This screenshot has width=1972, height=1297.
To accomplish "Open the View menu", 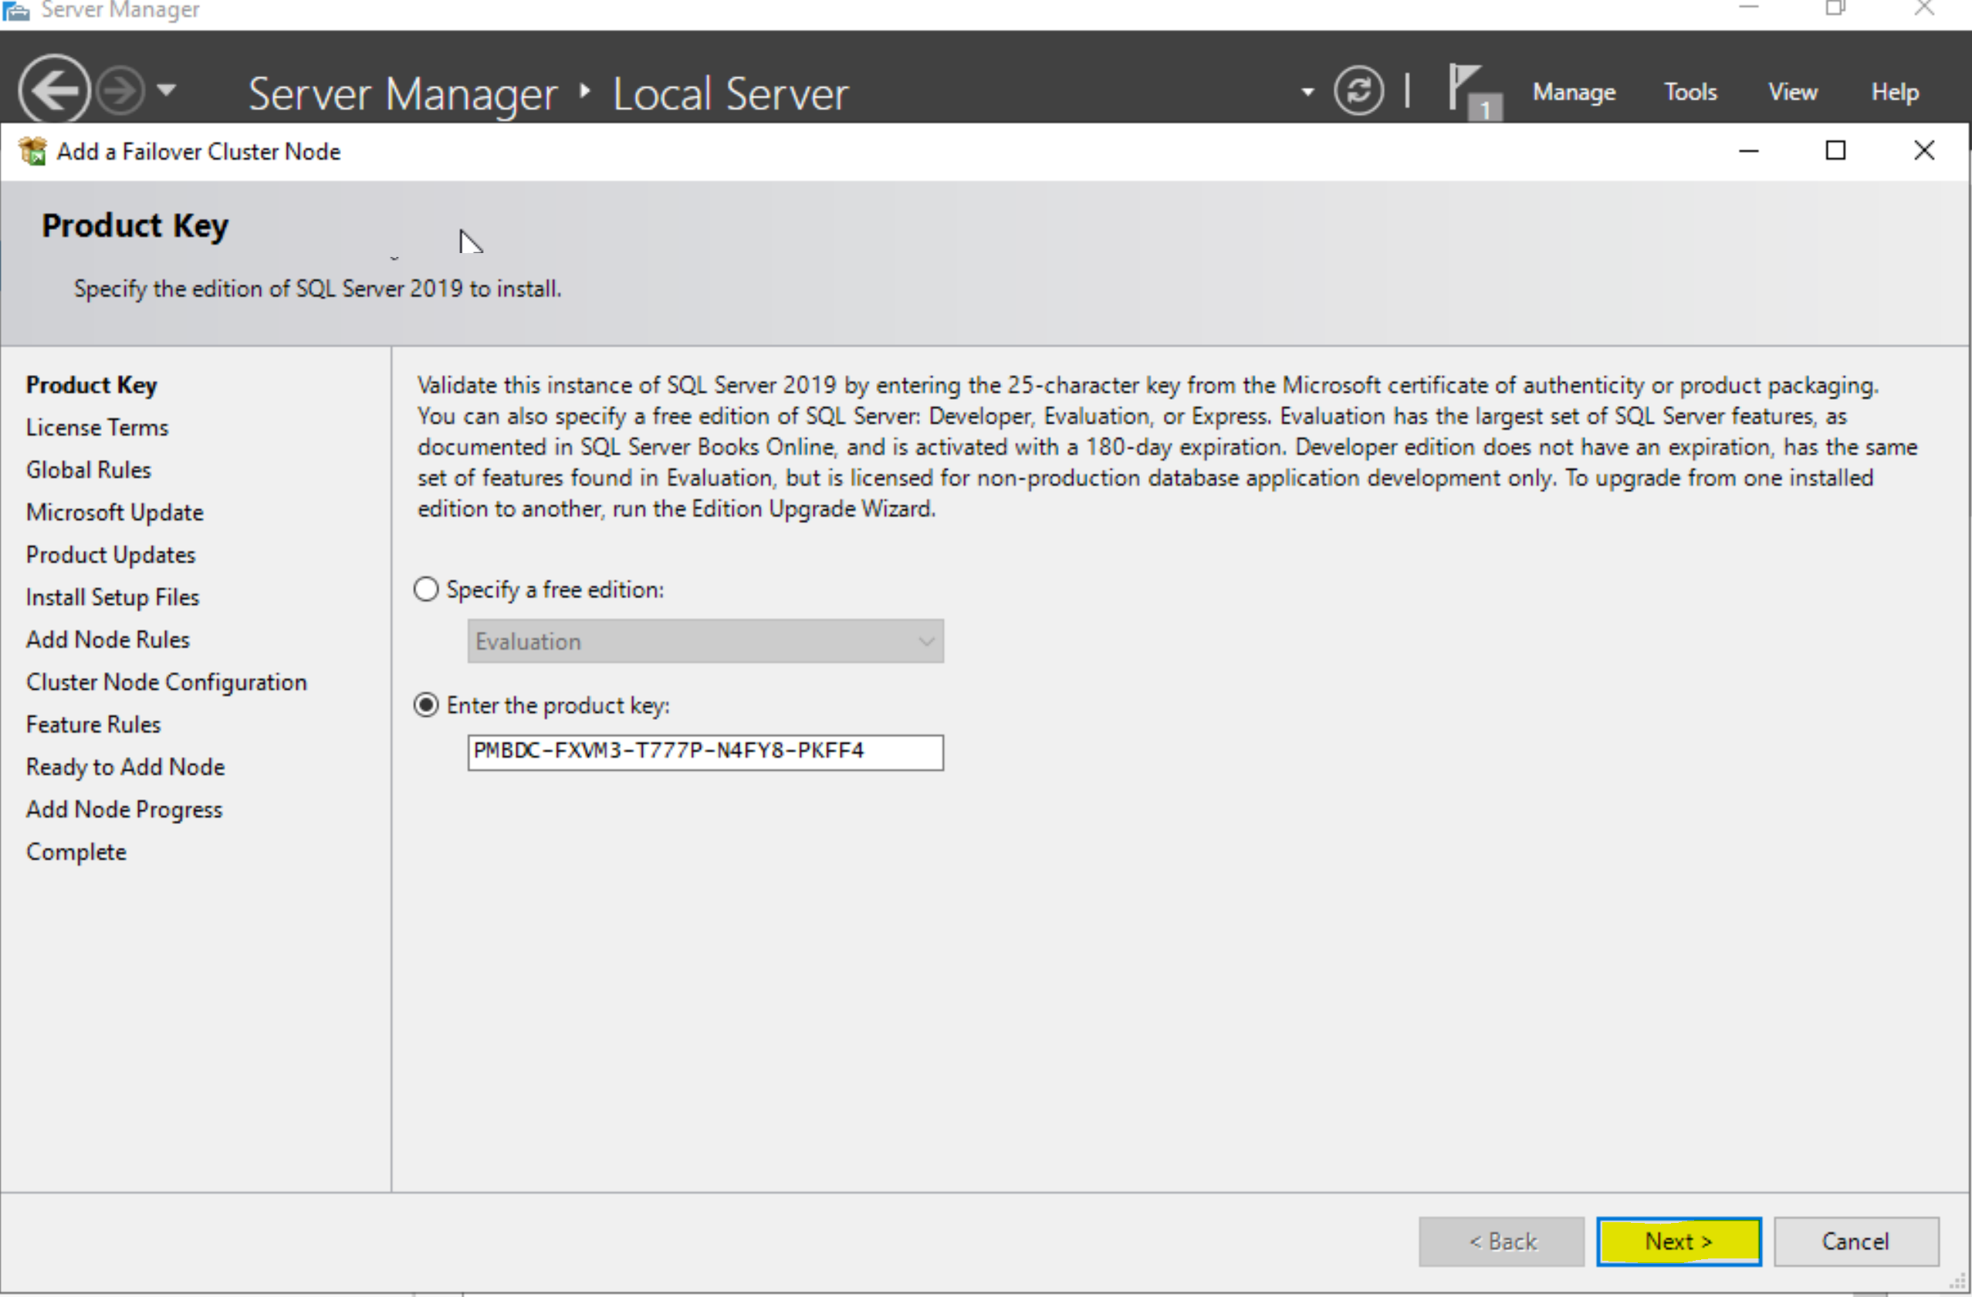I will 1792,92.
